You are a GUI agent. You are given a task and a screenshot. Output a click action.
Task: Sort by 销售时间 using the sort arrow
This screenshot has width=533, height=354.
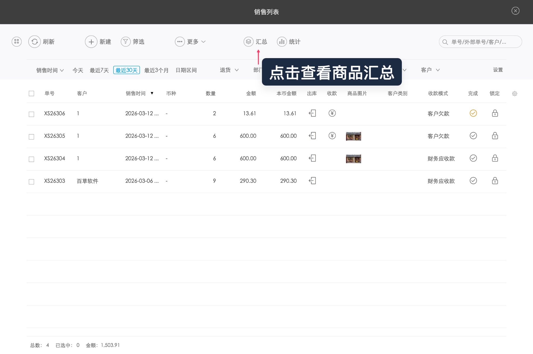tap(152, 94)
